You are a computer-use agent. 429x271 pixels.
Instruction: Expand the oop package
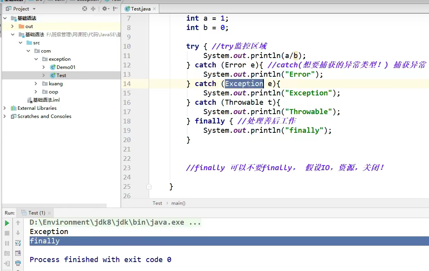(x=36, y=92)
